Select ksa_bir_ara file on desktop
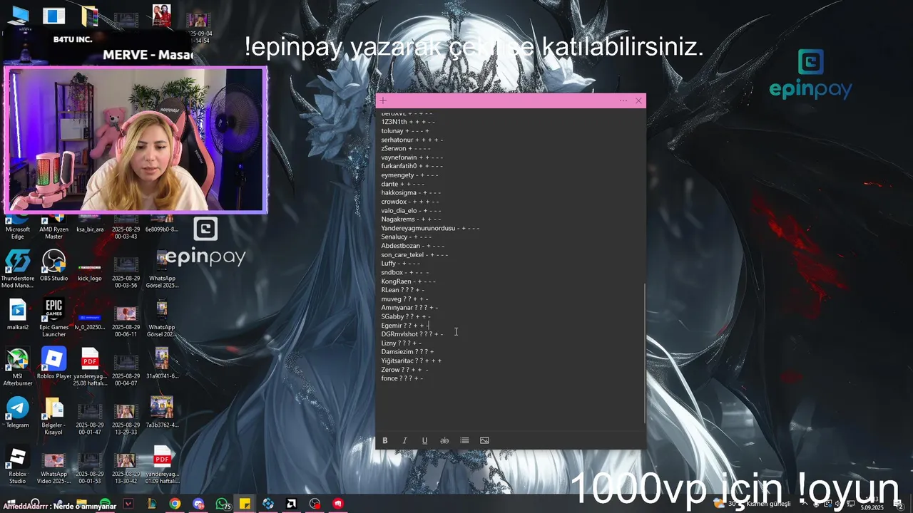This screenshot has height=513, width=913. 90,221
